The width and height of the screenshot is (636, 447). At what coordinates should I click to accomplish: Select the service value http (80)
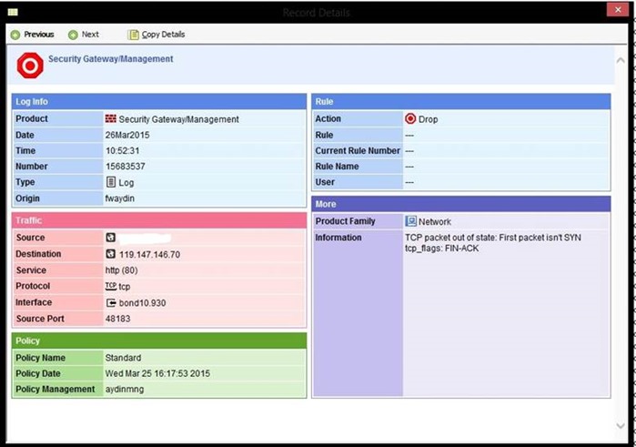click(x=121, y=270)
